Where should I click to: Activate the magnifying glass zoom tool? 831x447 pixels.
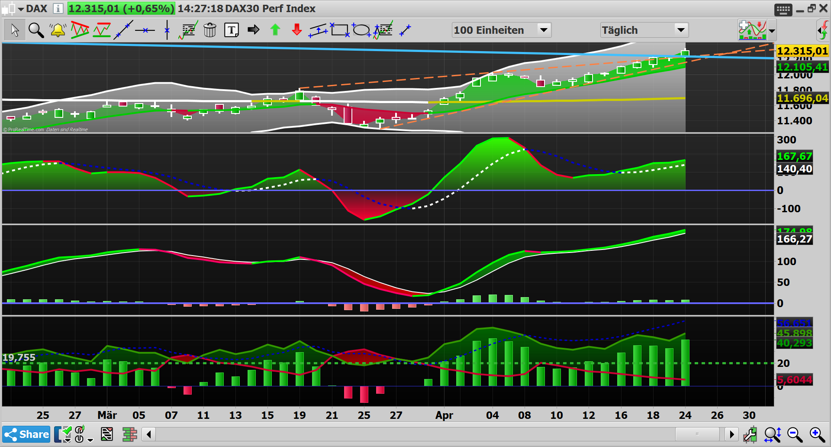(x=36, y=30)
